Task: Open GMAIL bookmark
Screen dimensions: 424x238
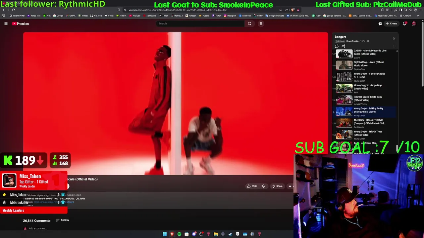Action: pyautogui.click(x=71, y=16)
